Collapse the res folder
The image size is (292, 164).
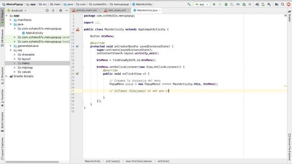[11, 50]
